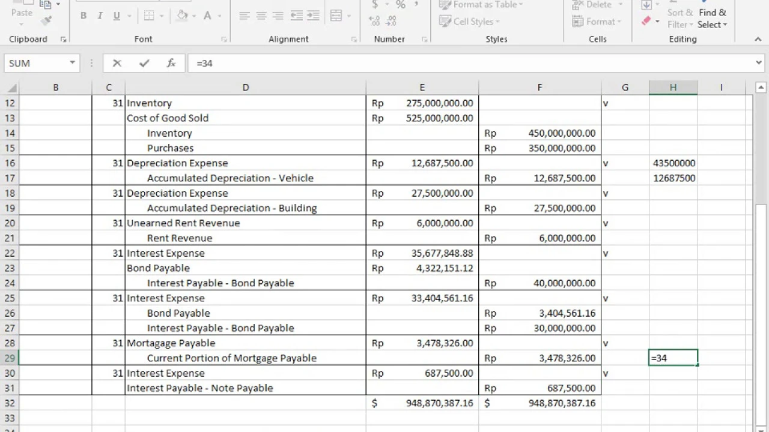The image size is (769, 432).
Task: Apply Comma Style format
Action: click(x=416, y=4)
